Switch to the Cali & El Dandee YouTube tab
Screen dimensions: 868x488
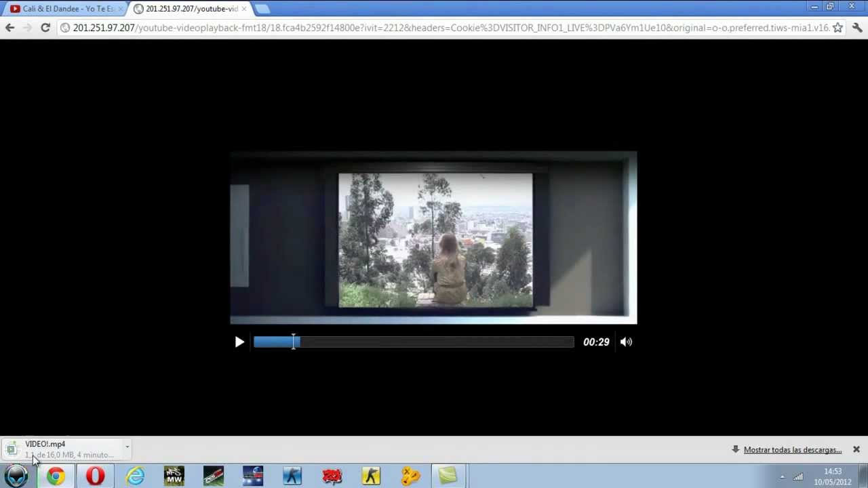click(x=65, y=9)
